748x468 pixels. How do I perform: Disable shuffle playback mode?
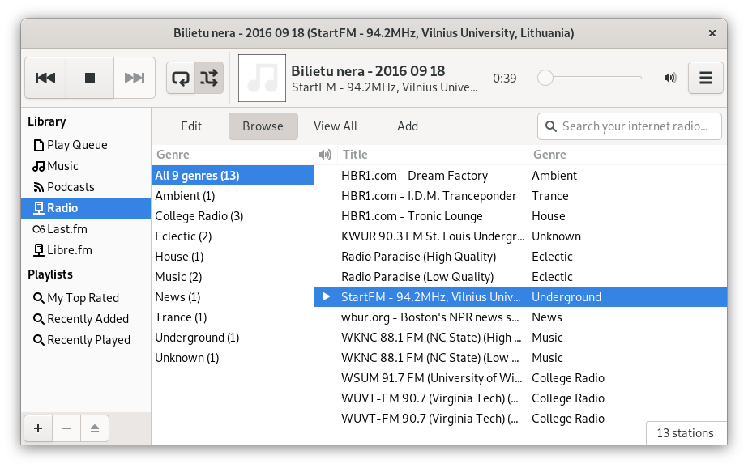pos(209,78)
